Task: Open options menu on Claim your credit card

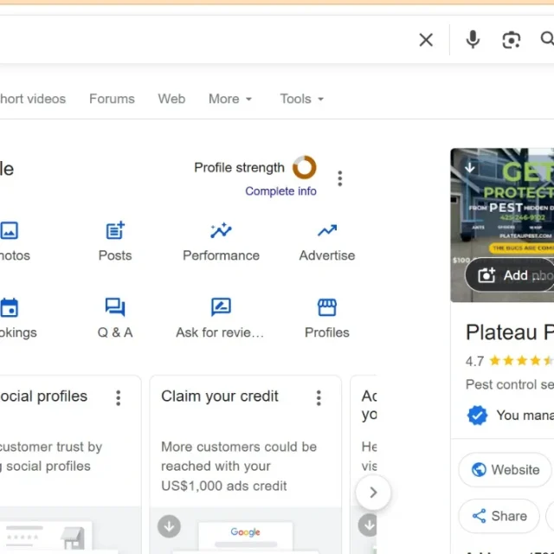Action: [x=319, y=398]
